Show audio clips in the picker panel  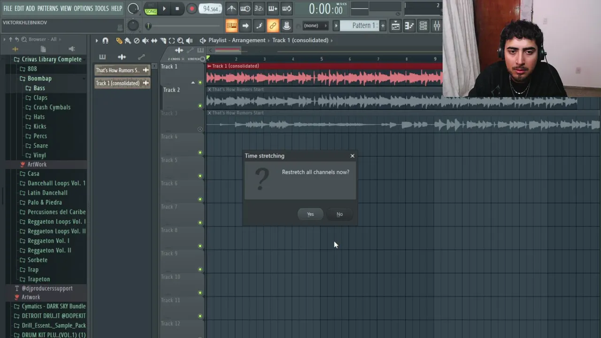(x=122, y=57)
